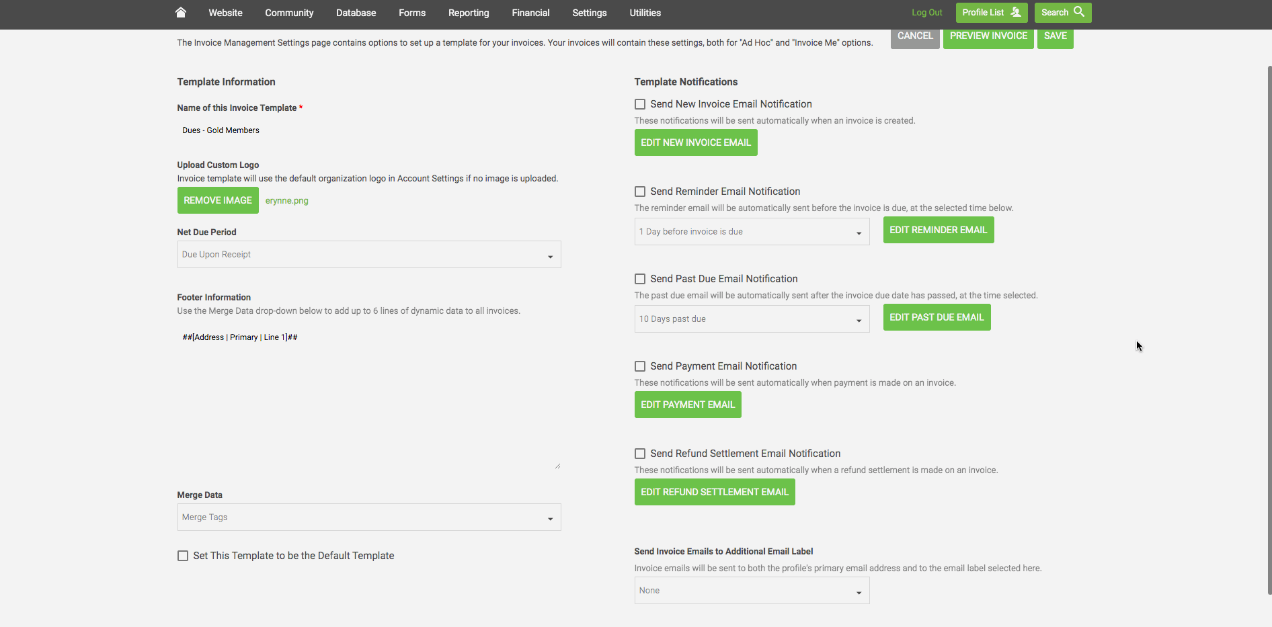The width and height of the screenshot is (1272, 627).
Task: Click the footer text area resize handle
Action: coord(557,466)
